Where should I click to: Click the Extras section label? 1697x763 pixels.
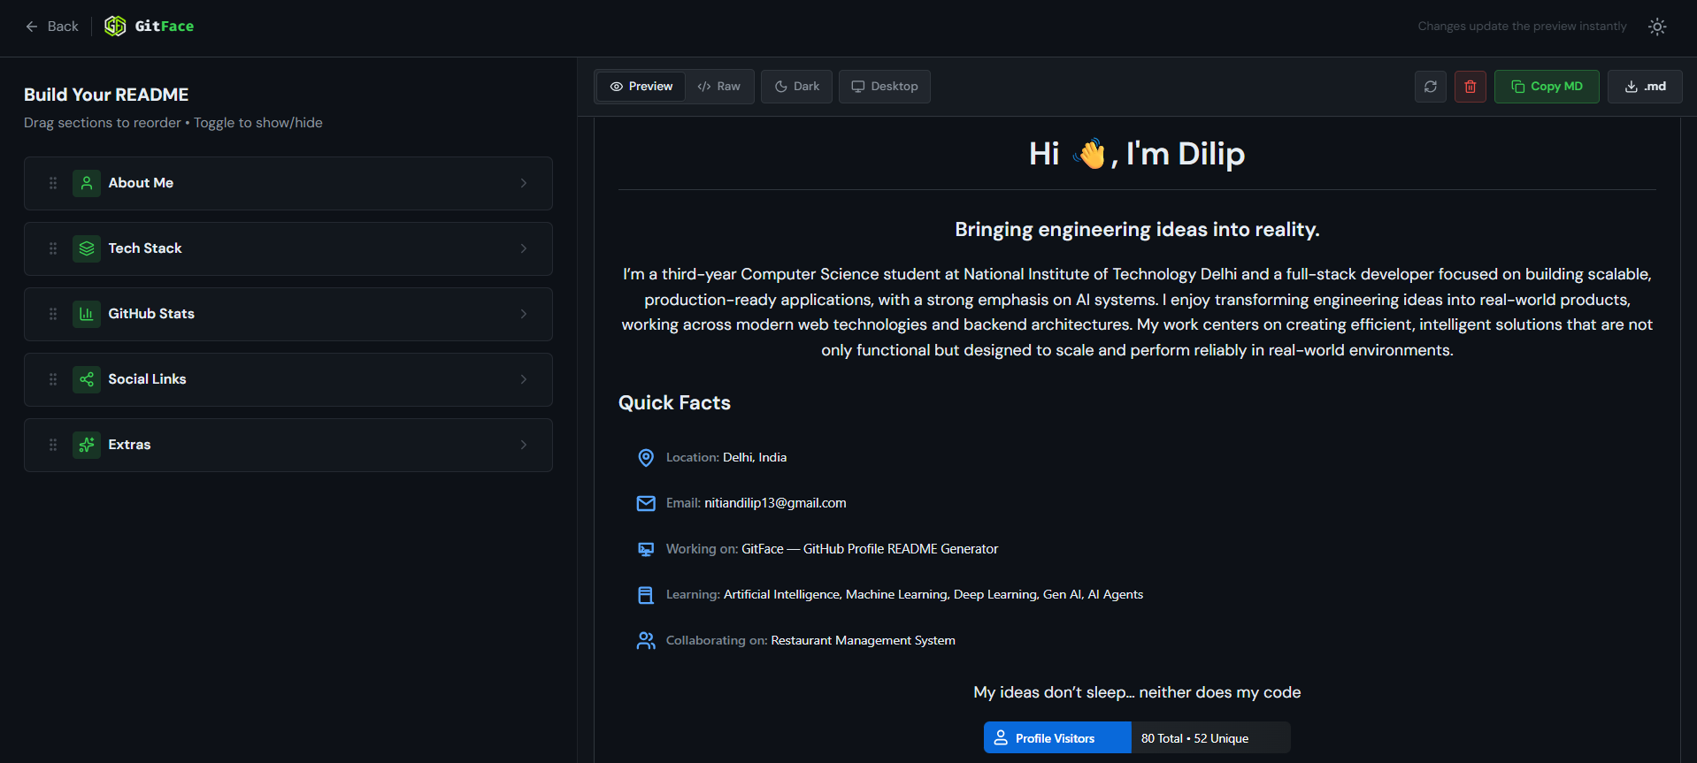[129, 445]
